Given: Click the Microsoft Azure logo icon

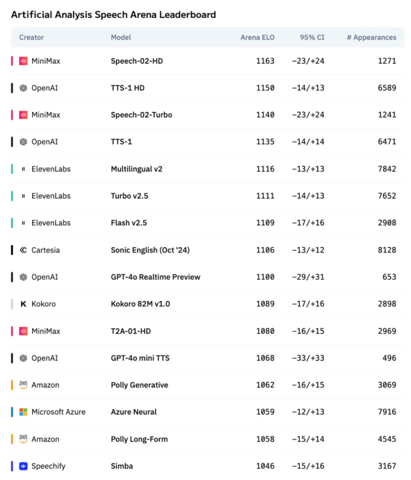Looking at the screenshot, I should (23, 412).
